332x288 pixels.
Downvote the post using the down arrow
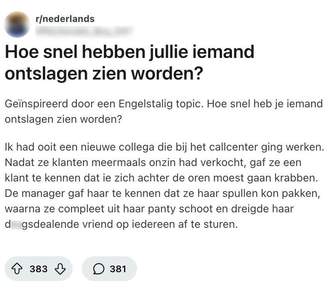click(60, 269)
